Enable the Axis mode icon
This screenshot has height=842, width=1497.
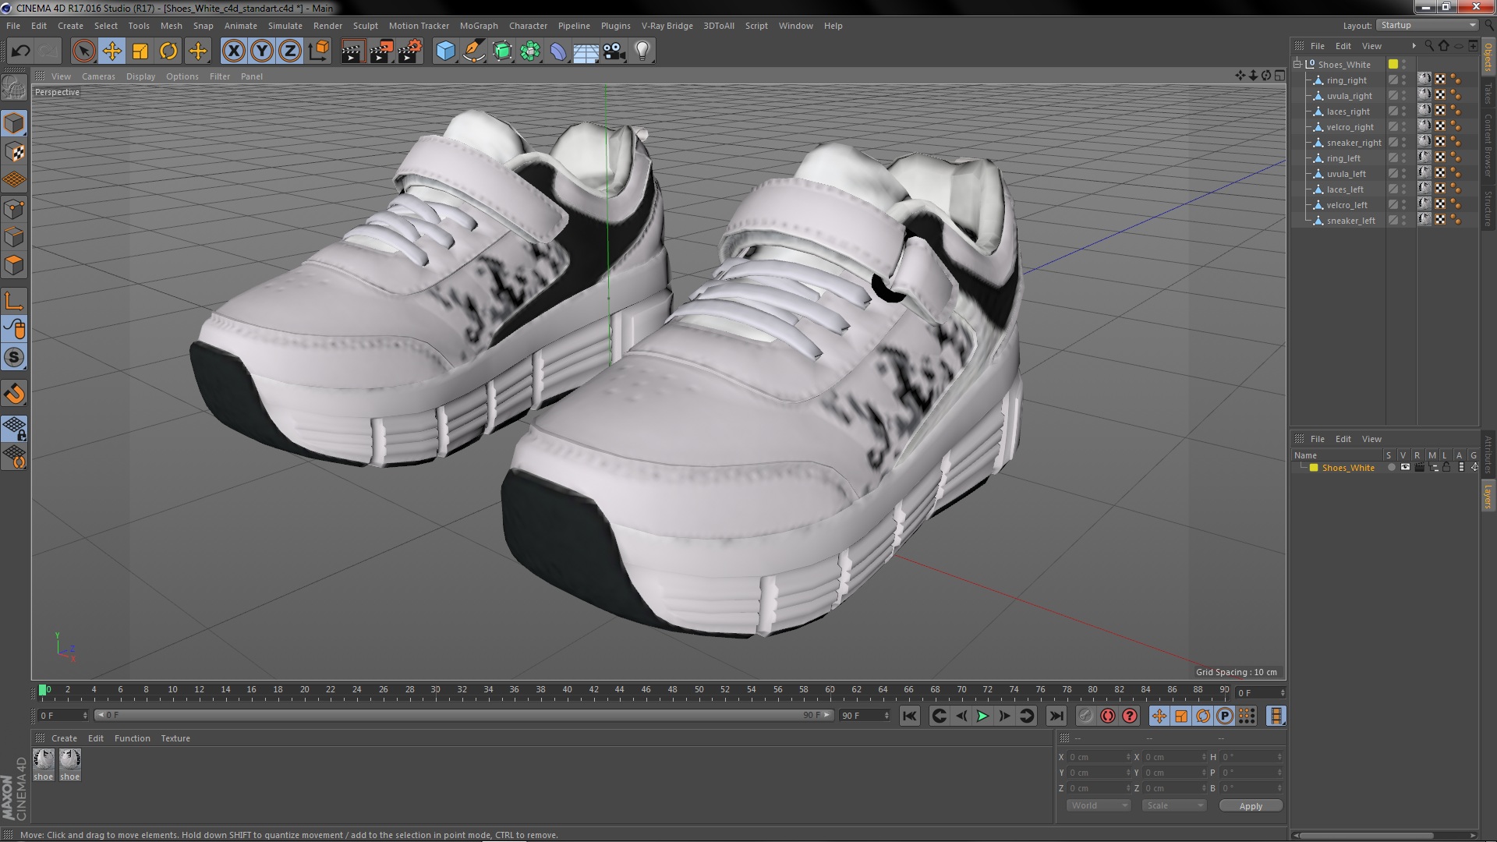(14, 301)
